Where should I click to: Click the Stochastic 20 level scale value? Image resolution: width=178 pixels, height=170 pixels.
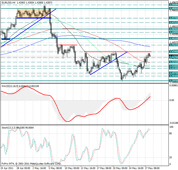point(170,157)
